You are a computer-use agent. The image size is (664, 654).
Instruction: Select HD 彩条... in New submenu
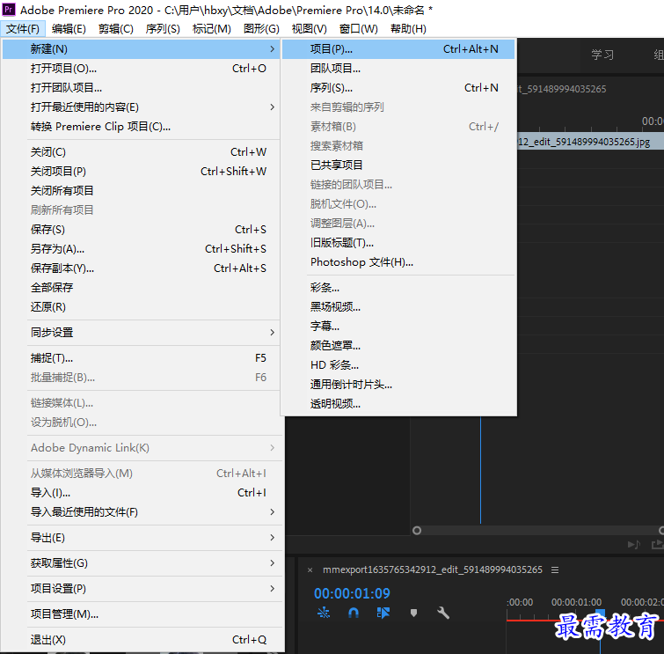(x=398, y=365)
